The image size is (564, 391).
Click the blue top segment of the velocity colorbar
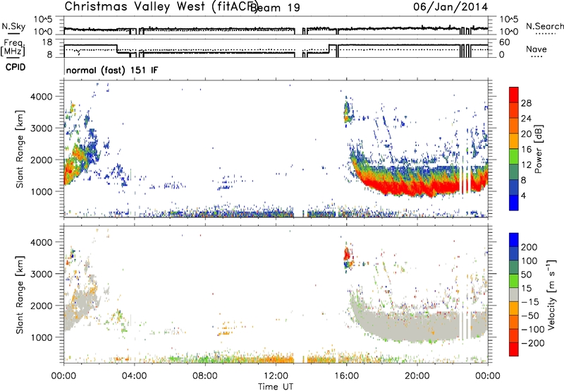514,240
